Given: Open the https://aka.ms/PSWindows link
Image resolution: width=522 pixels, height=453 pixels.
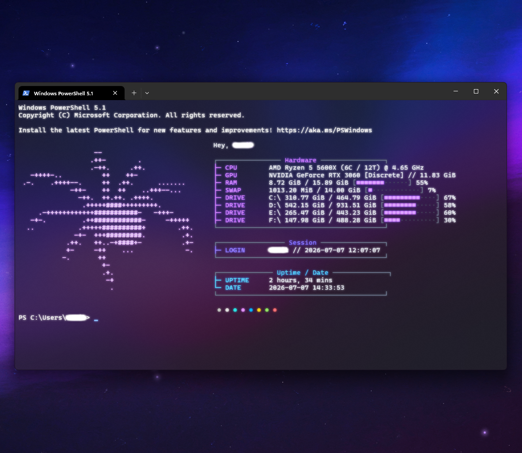Looking at the screenshot, I should (324, 131).
